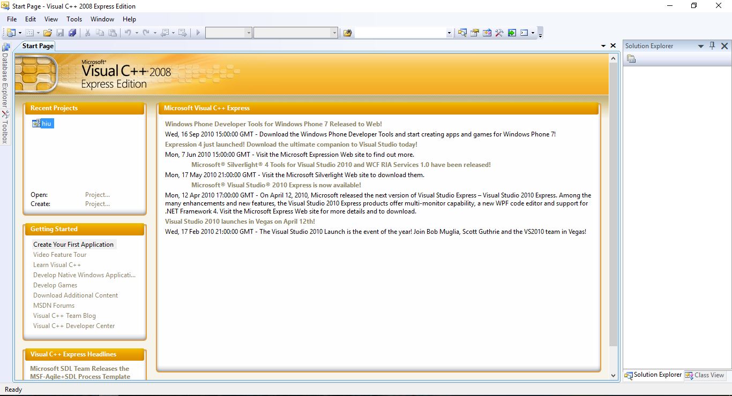Open the Database Explorer side tab
The height and width of the screenshot is (396, 732).
pyautogui.click(x=5, y=75)
